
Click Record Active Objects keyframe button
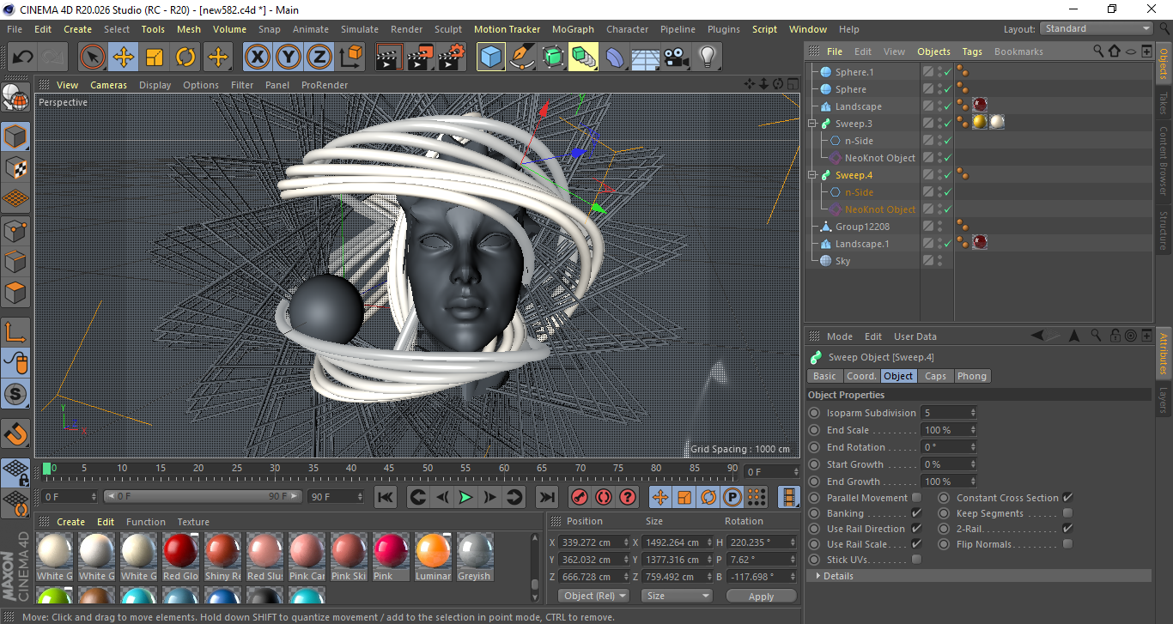[x=580, y=497]
